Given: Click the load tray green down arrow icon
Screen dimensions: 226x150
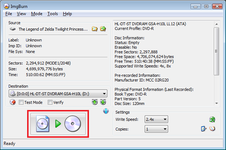Looking at the screenshot, I should pos(103,102).
